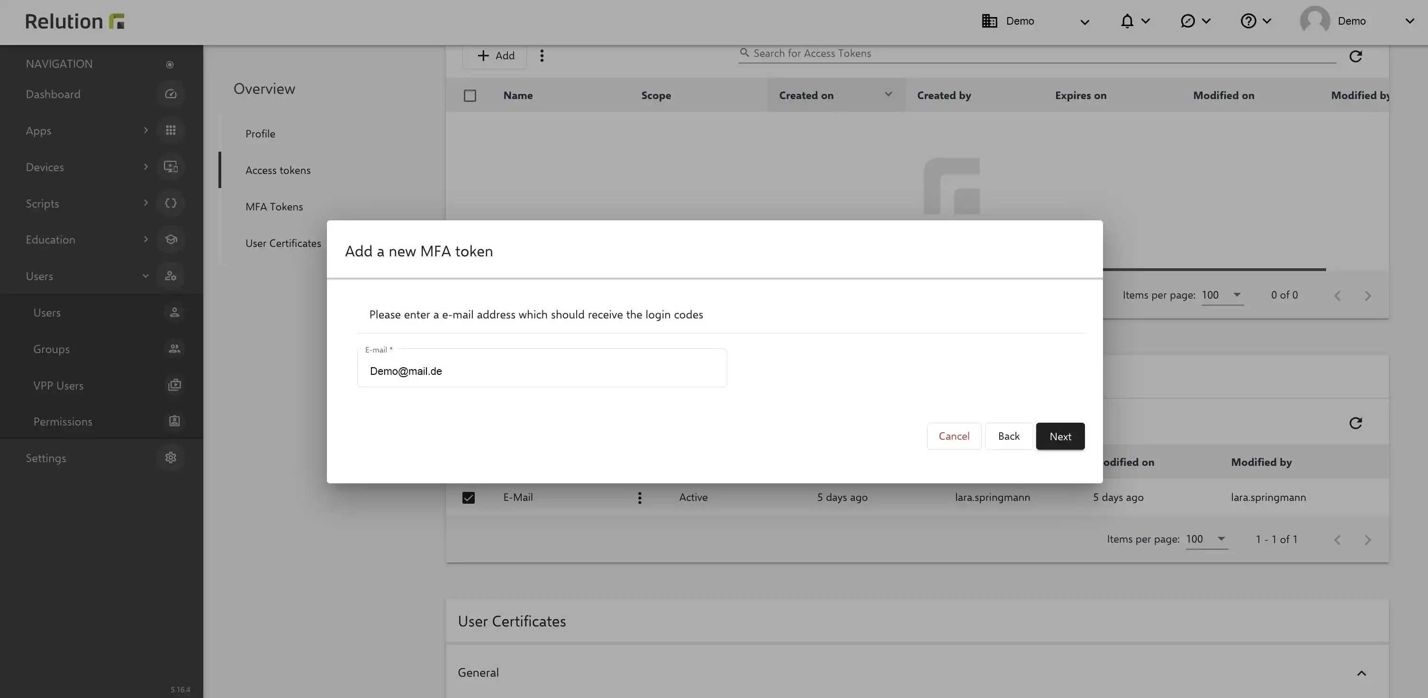Expand the Demo organization dropdown
This screenshot has height=698, width=1428.
point(1085,22)
